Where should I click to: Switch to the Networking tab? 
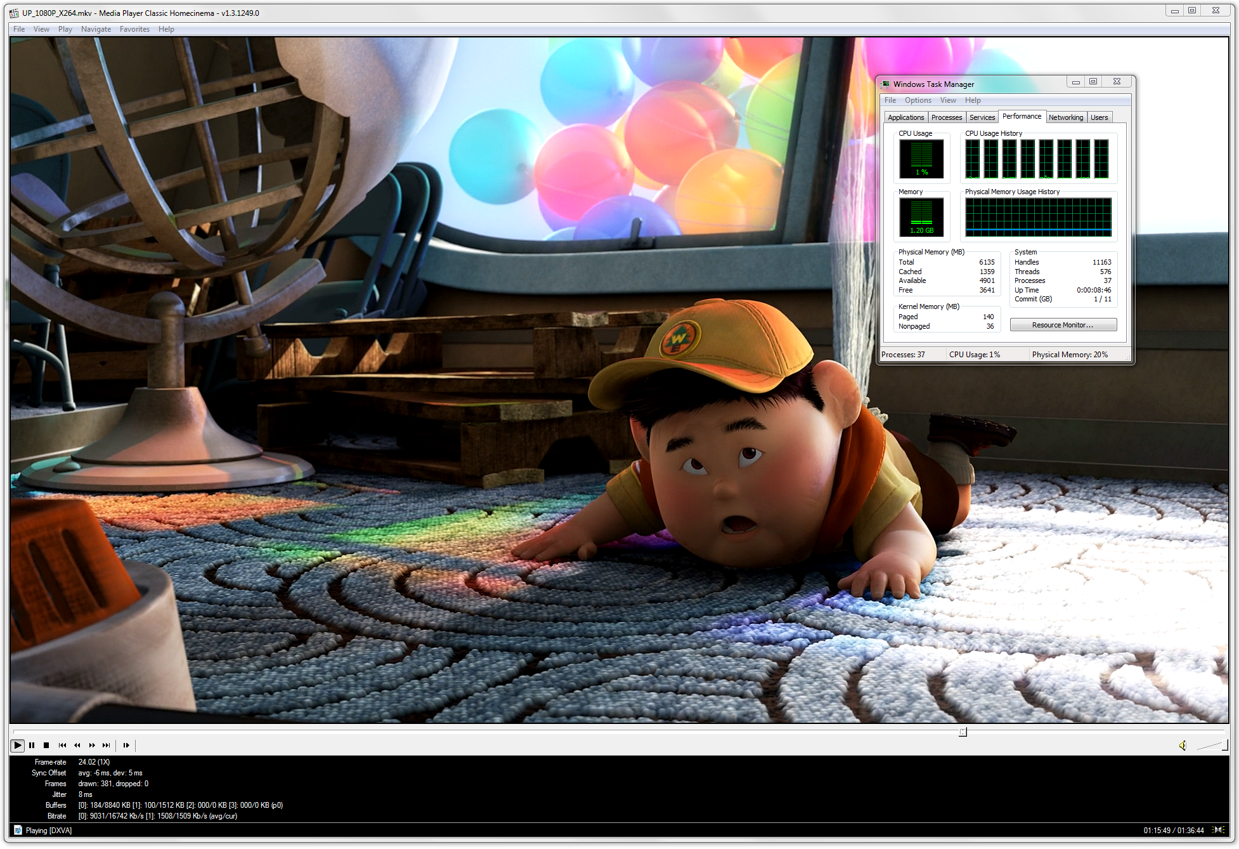[1065, 117]
